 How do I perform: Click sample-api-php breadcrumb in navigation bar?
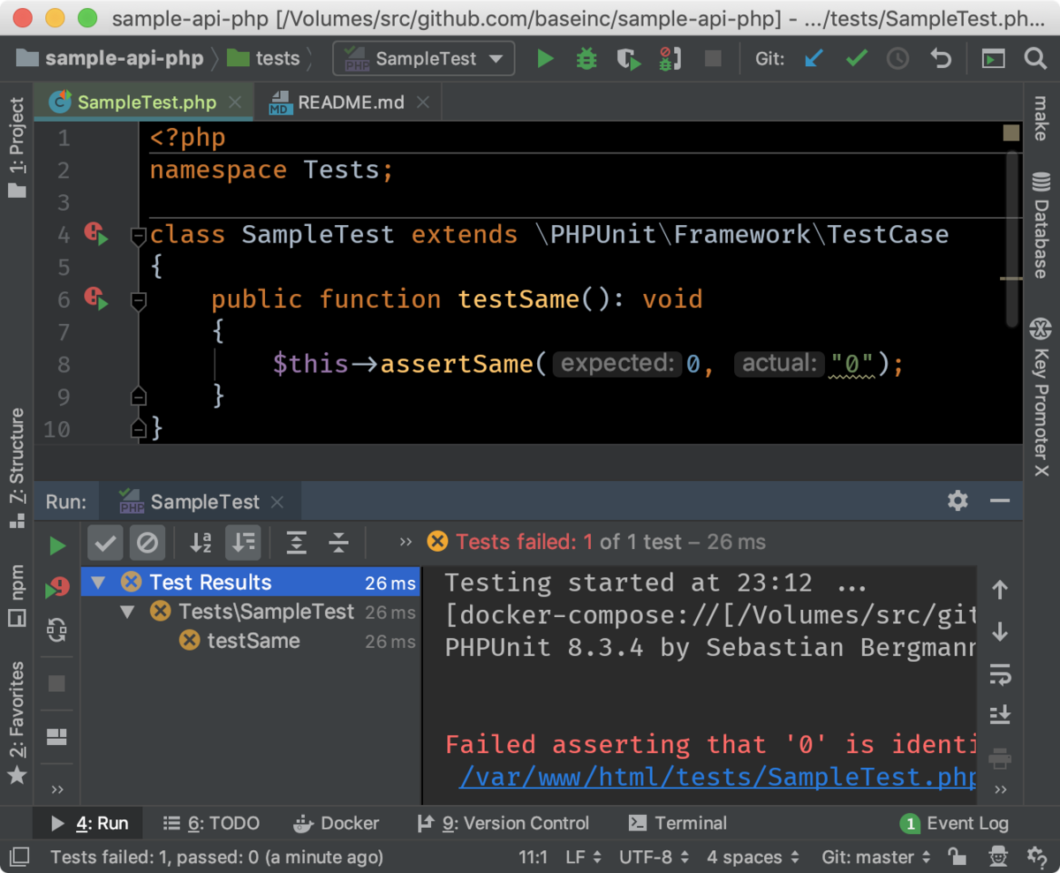pos(110,59)
